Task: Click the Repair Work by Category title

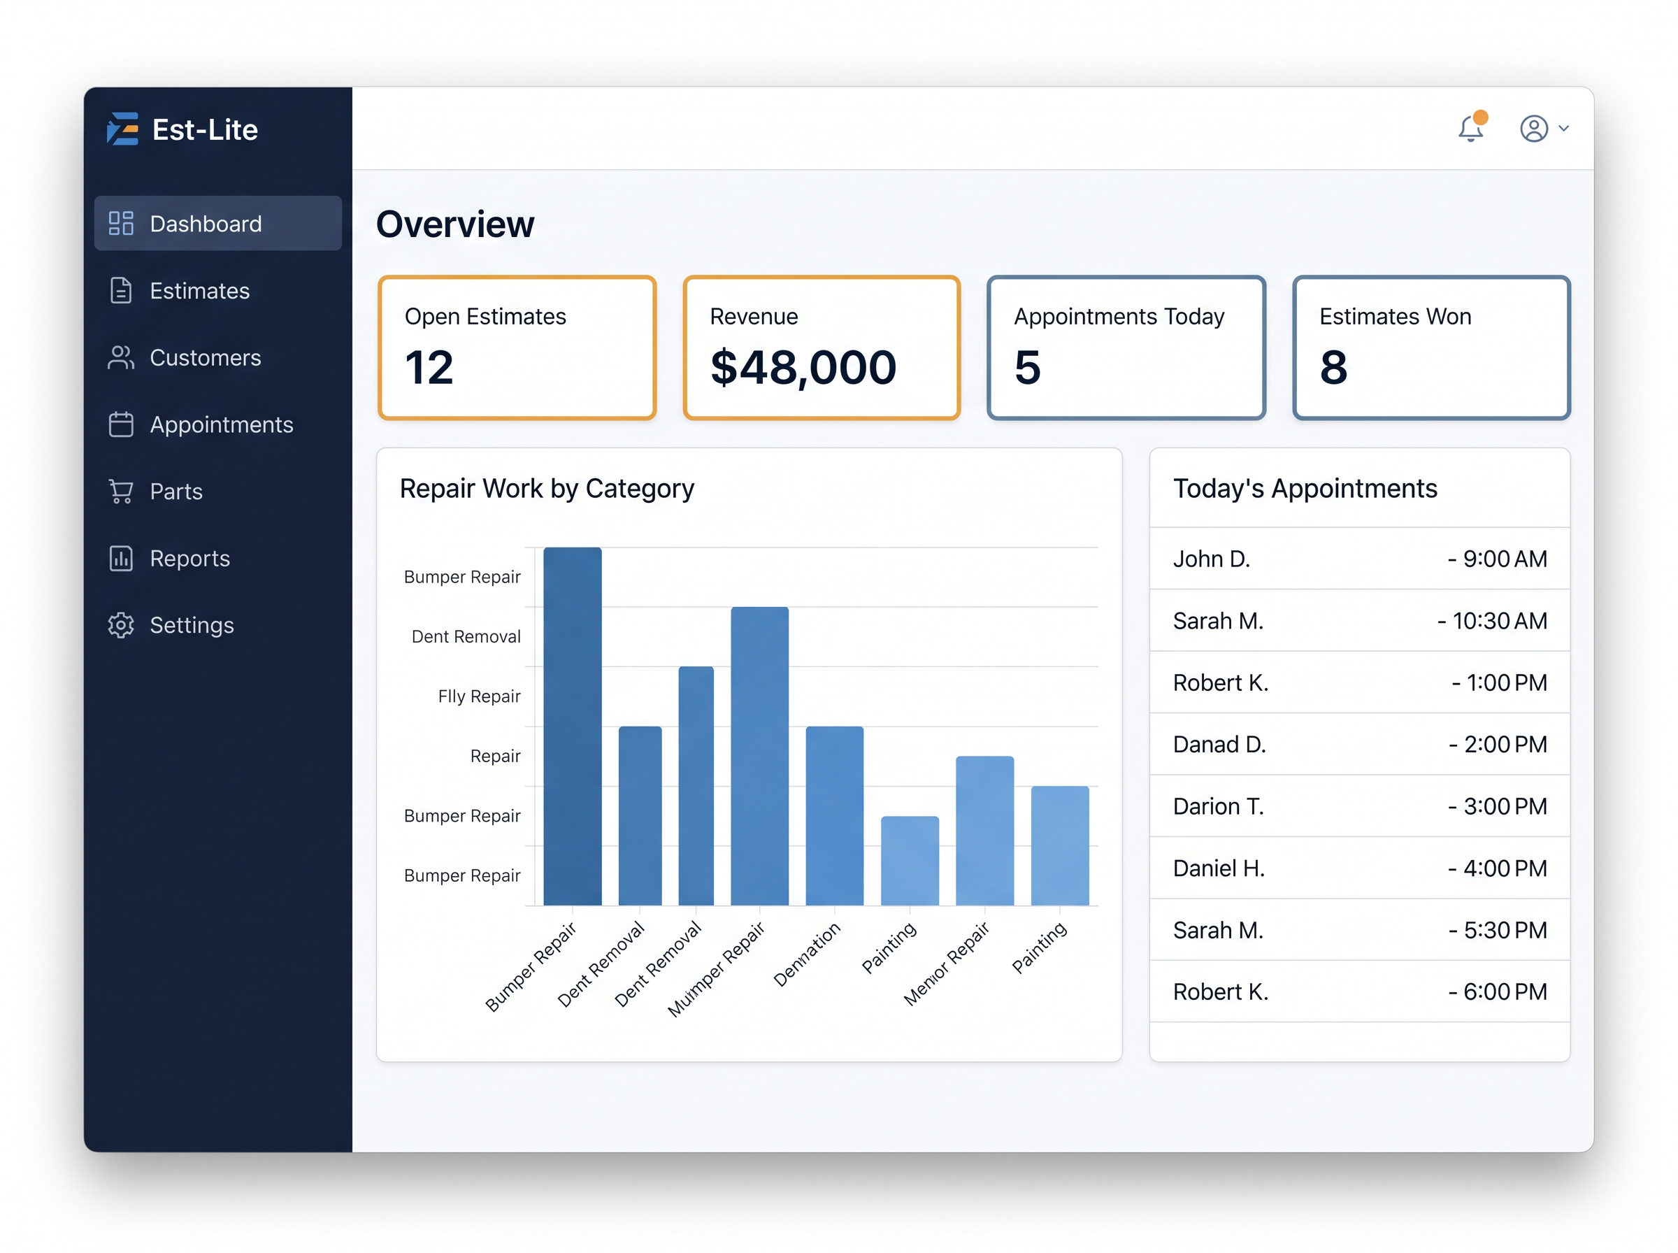Action: [547, 489]
